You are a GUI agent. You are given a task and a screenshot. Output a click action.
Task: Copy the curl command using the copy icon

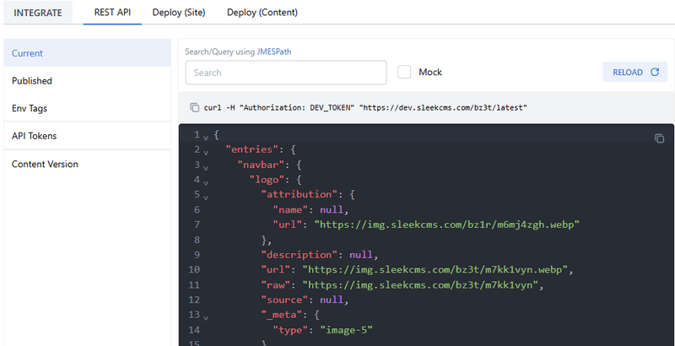(195, 108)
